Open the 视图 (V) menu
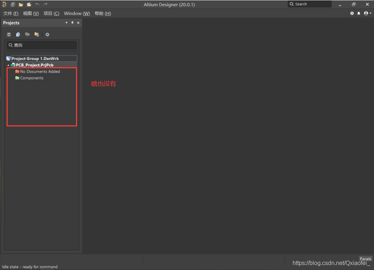The width and height of the screenshot is (374, 270). [x=31, y=14]
